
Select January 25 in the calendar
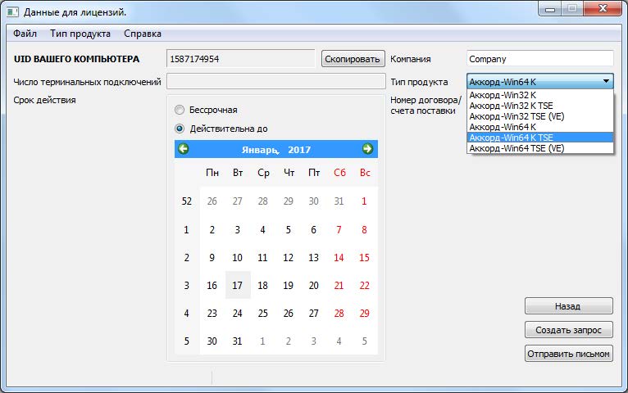(x=262, y=313)
